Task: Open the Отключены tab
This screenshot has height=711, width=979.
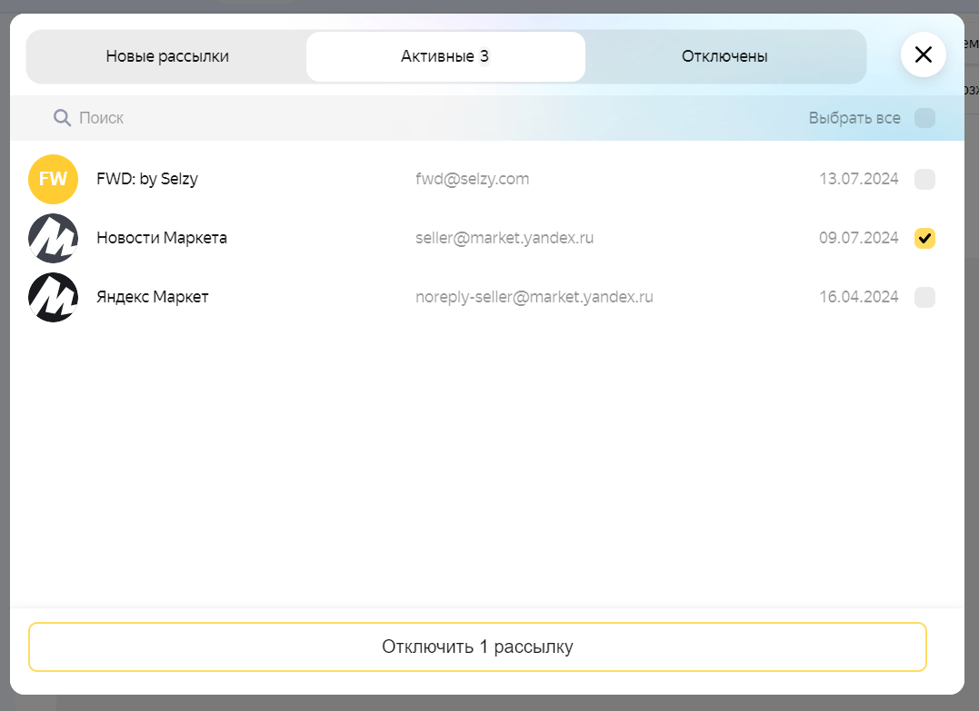Action: pos(724,57)
